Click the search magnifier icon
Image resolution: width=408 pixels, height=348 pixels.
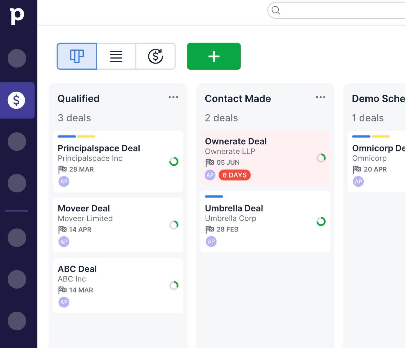pos(275,10)
